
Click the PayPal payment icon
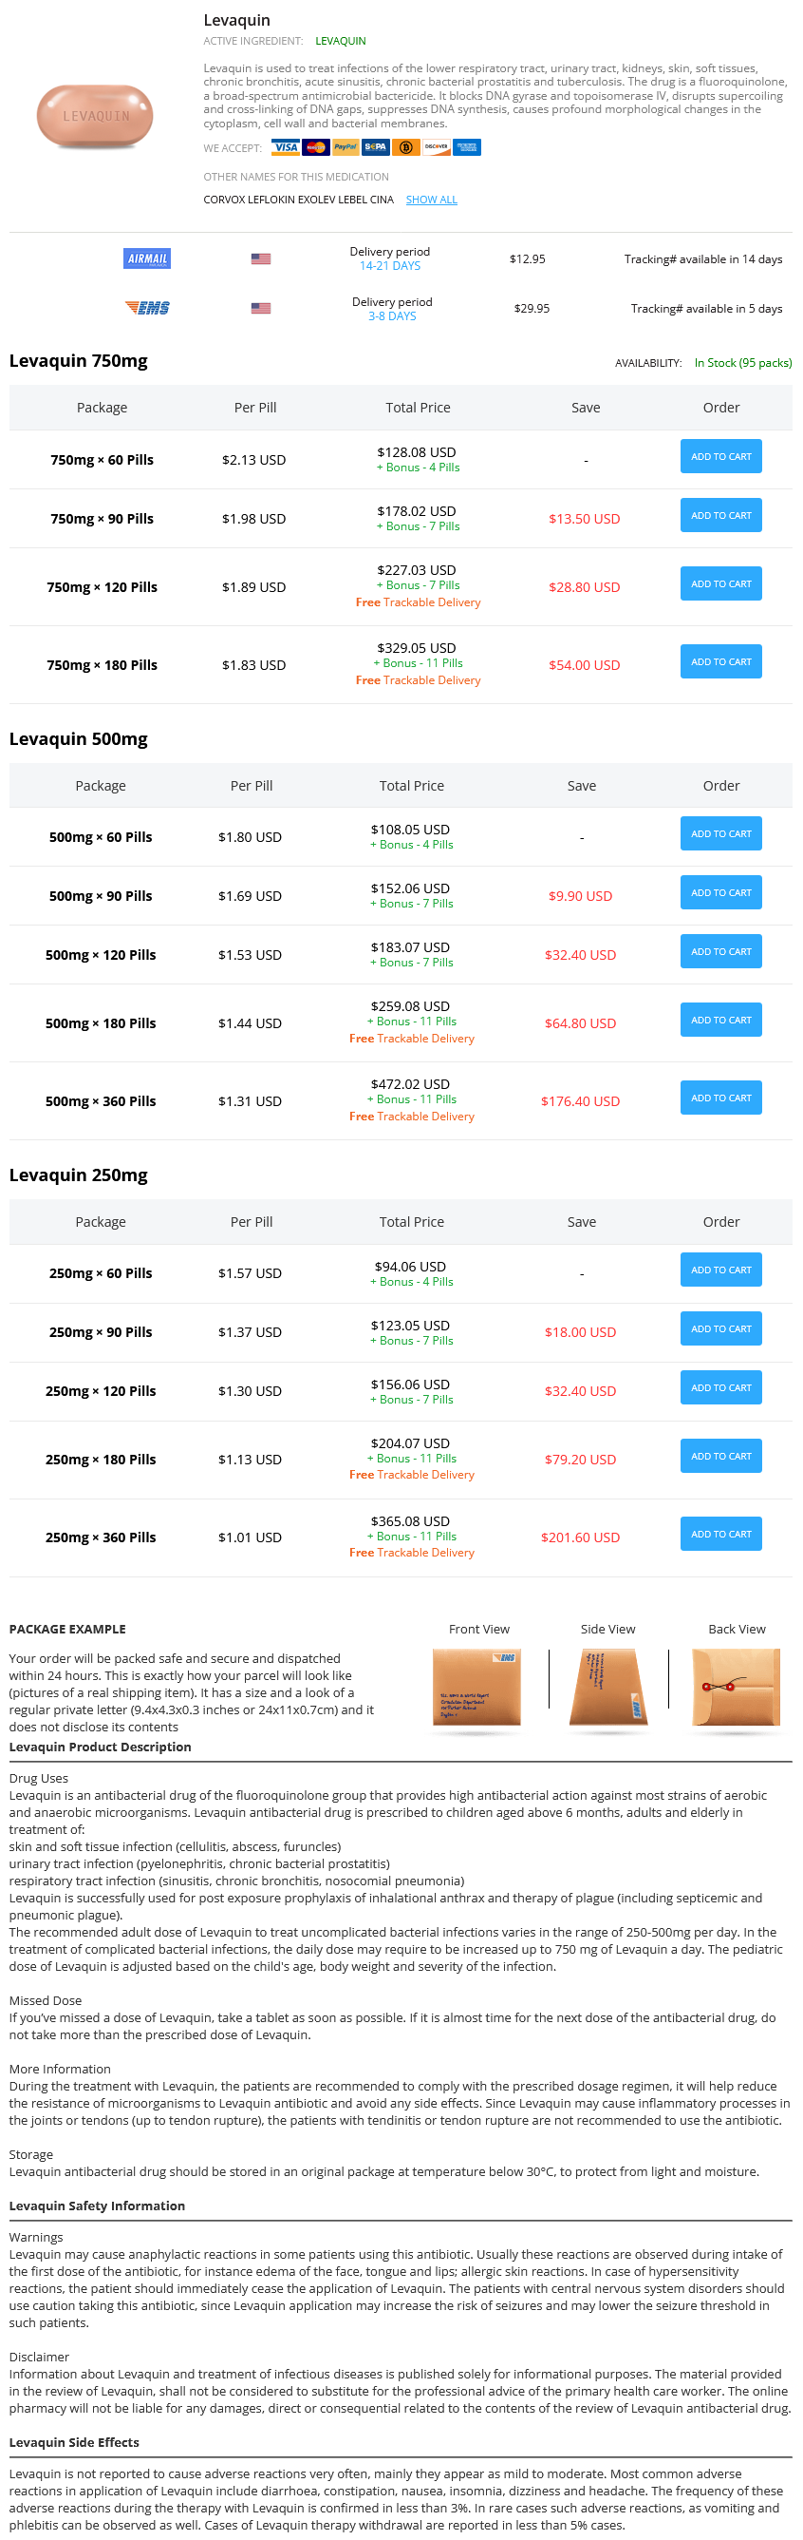[345, 148]
